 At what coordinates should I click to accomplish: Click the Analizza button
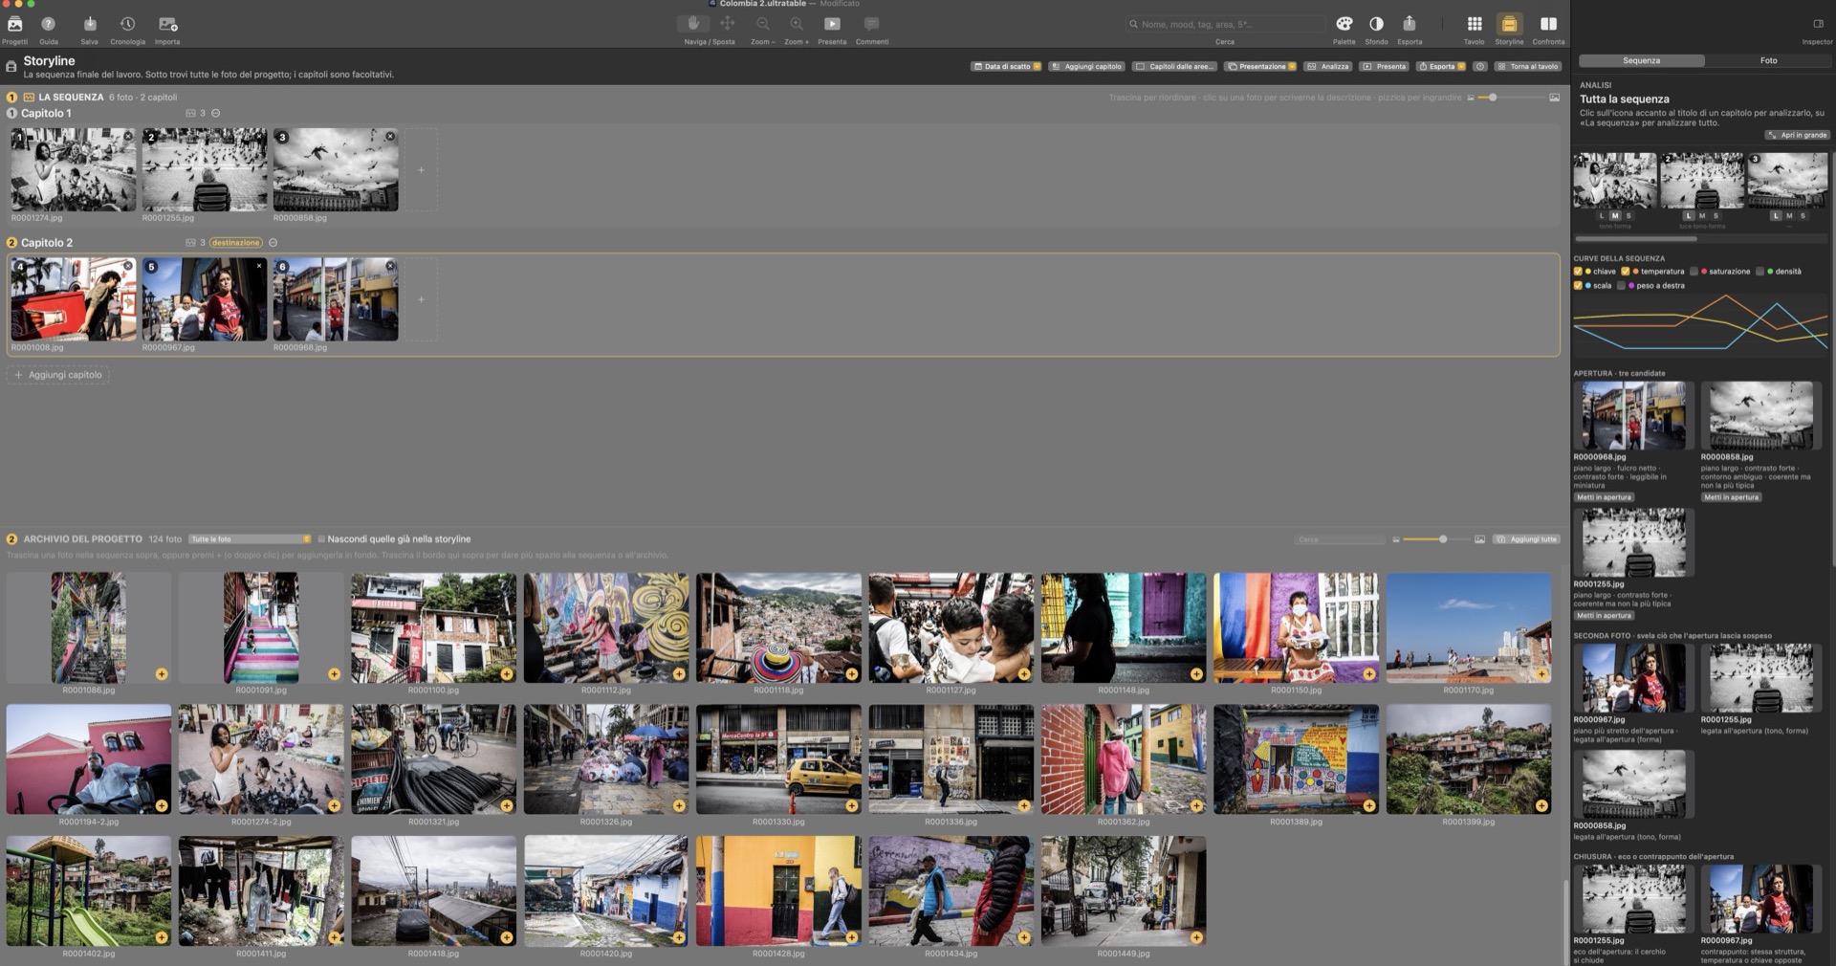[1328, 67]
